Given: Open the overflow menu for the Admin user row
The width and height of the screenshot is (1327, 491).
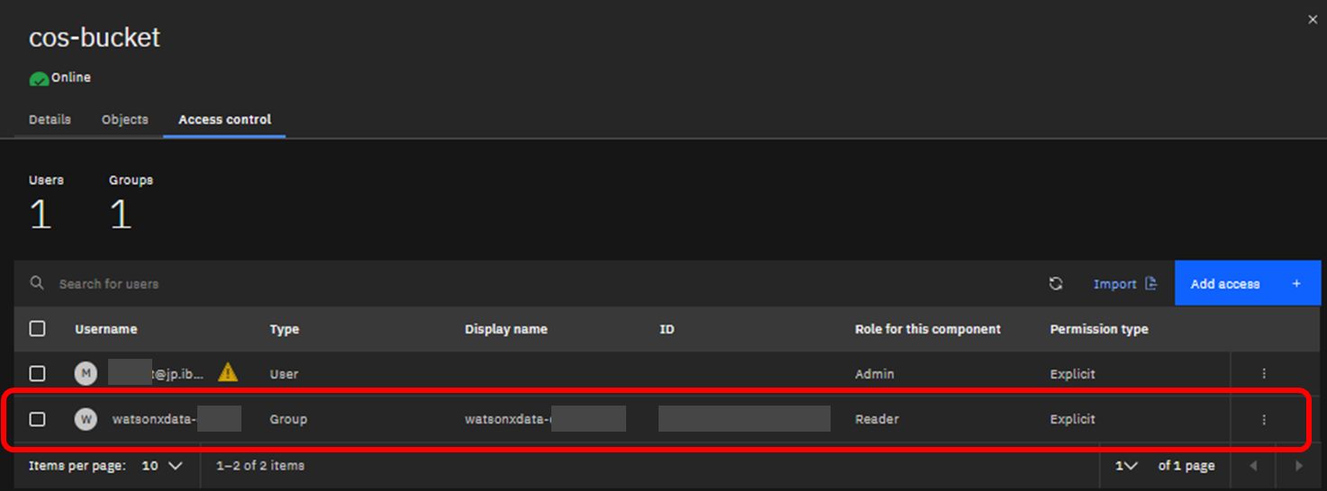Looking at the screenshot, I should pos(1264,373).
